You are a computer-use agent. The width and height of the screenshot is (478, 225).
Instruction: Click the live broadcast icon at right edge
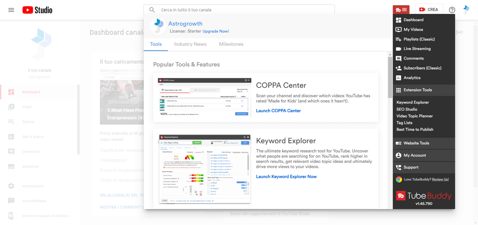[x=460, y=32]
